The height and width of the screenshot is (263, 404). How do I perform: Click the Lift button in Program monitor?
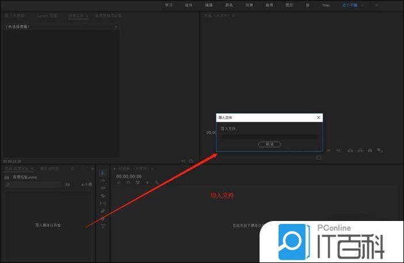tap(350, 150)
